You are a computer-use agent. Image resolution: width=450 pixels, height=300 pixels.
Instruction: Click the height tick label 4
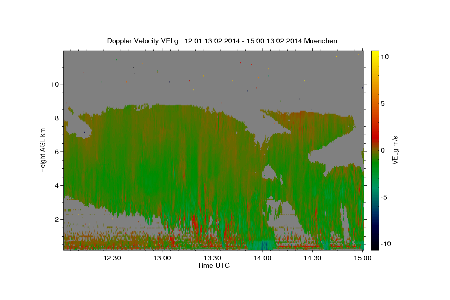(x=57, y=185)
